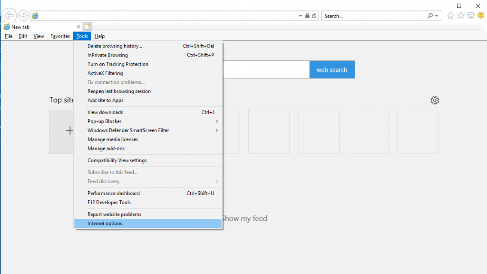
Task: Close the New tab
Action: [78, 27]
